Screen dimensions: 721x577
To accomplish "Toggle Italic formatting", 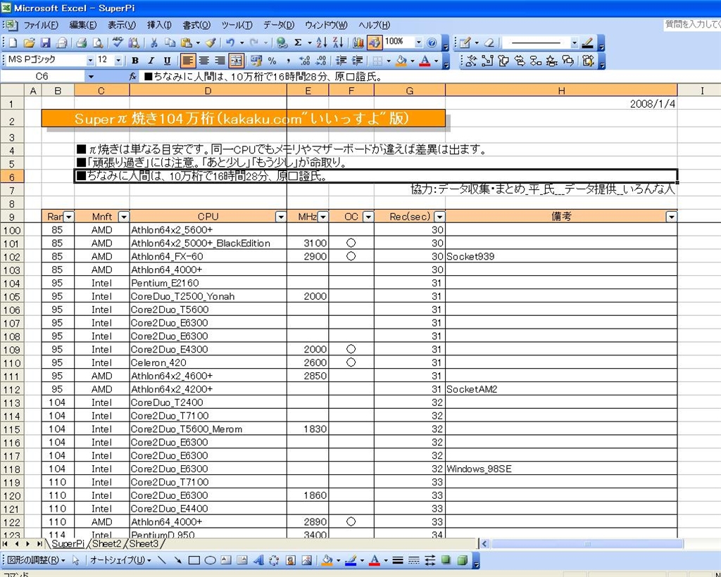I will 151,61.
